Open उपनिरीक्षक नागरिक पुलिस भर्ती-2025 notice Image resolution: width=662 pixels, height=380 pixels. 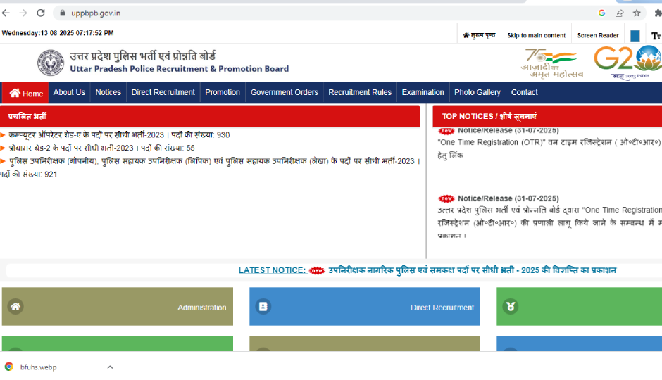472,270
